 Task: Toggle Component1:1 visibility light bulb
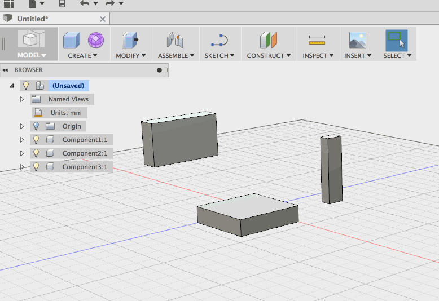click(36, 139)
